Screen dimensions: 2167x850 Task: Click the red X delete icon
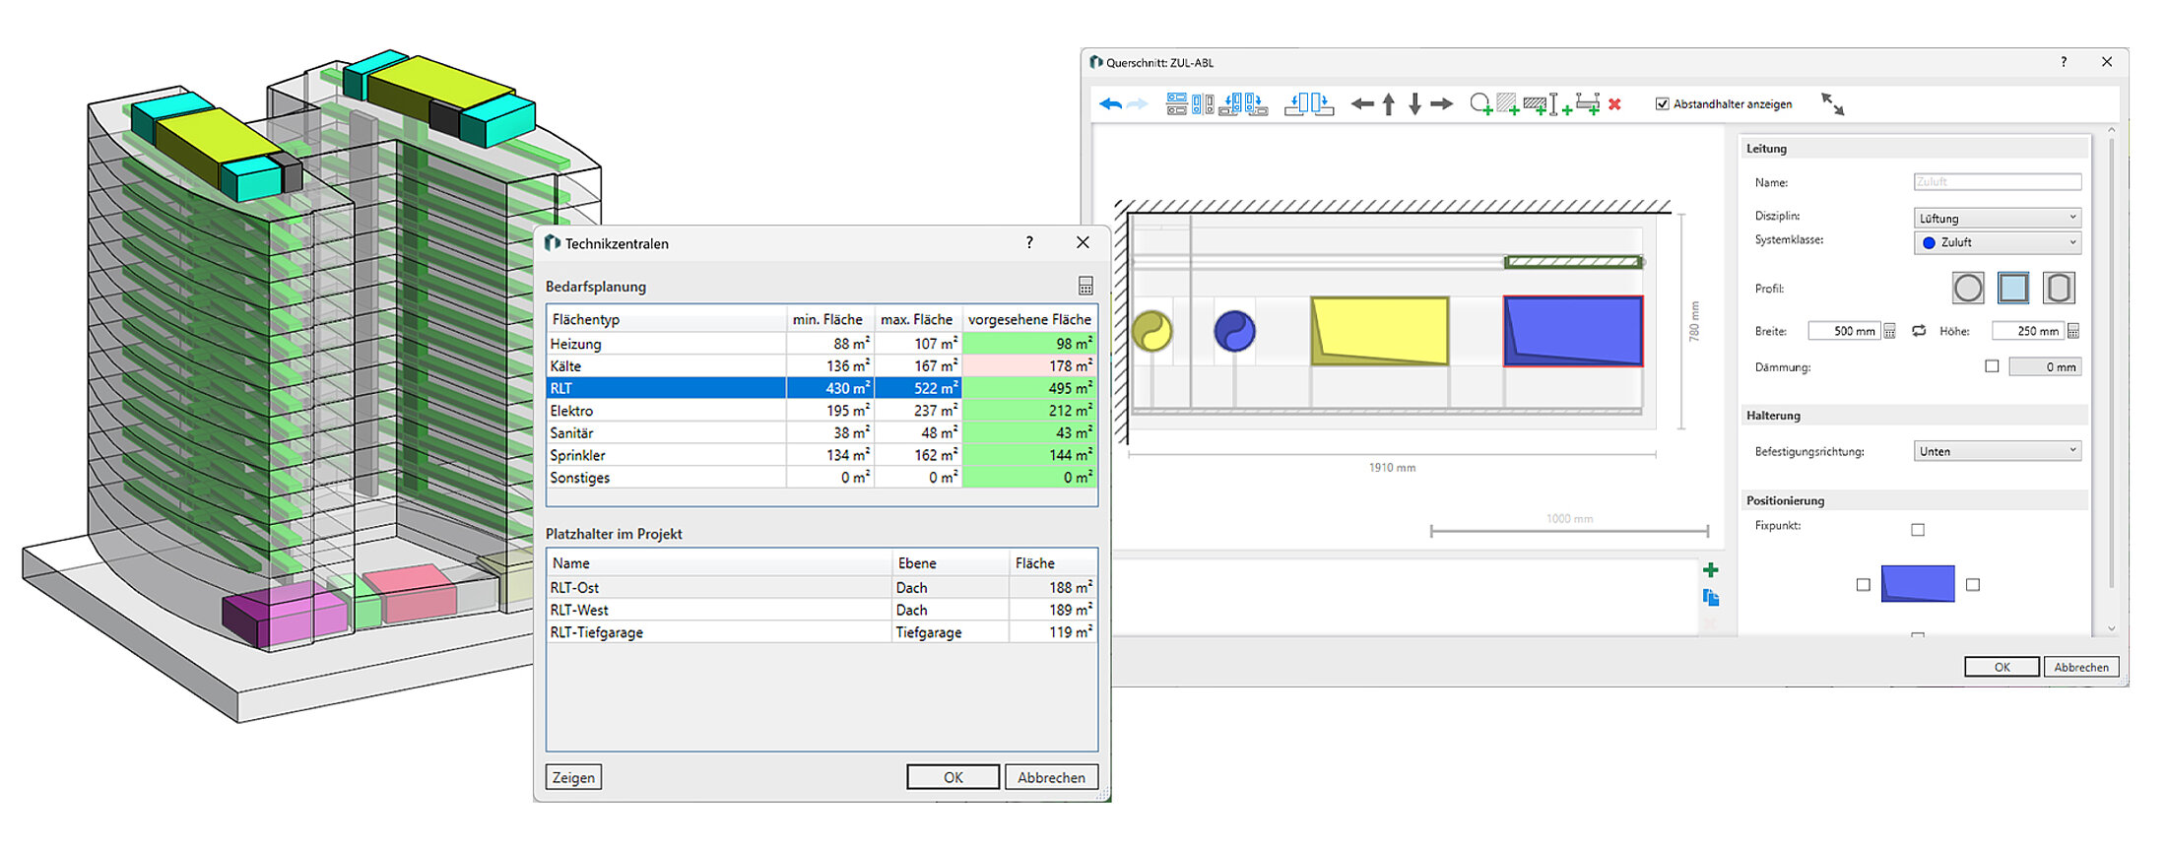[x=1614, y=104]
